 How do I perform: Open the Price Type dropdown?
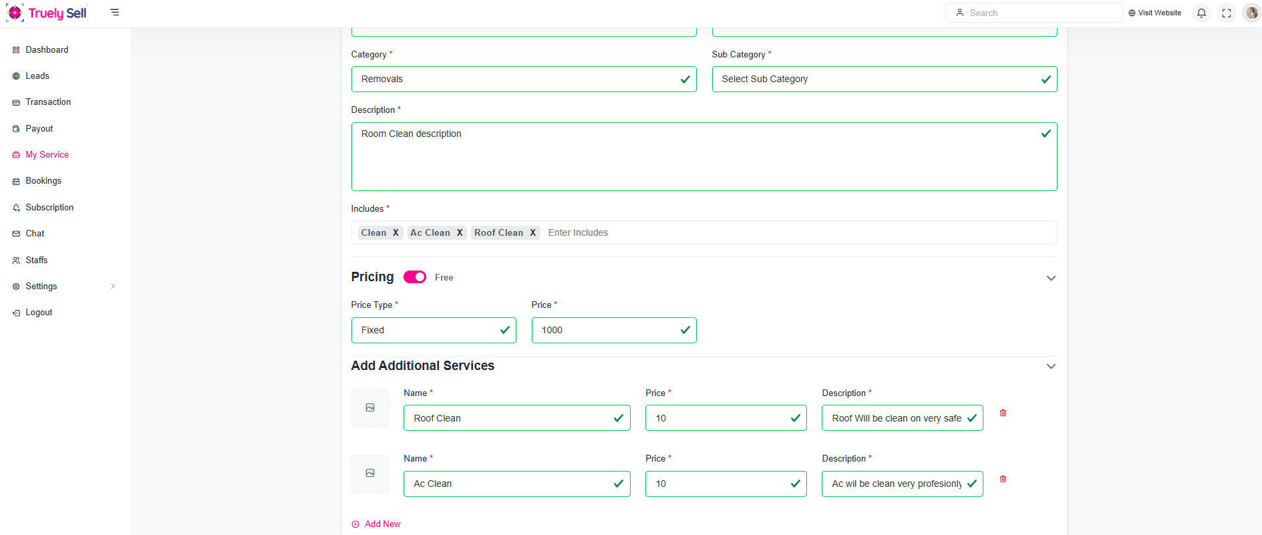(433, 331)
